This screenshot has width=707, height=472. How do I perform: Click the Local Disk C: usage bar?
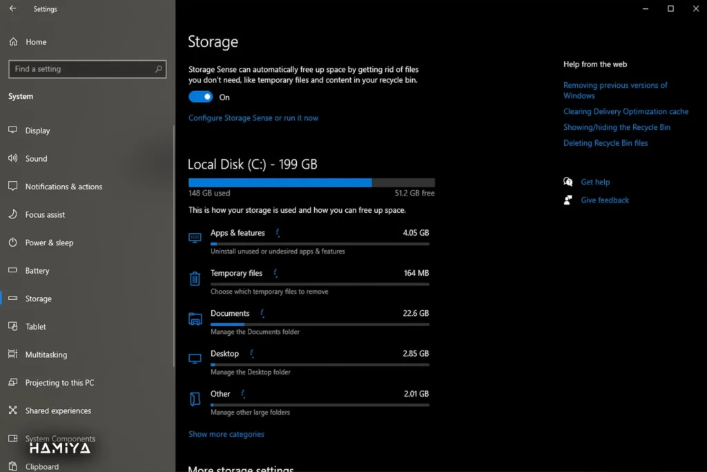[x=311, y=182]
